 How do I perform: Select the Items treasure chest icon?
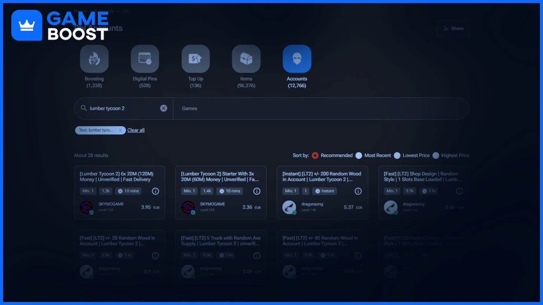[246, 59]
